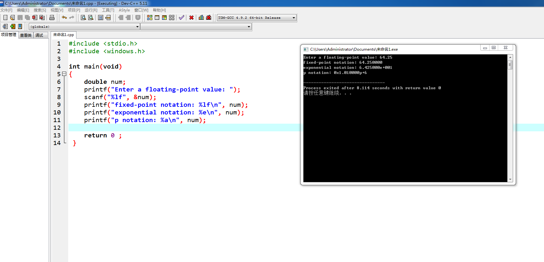Open the empty members dropdown
Screen dimensions: 544x262
196,26
